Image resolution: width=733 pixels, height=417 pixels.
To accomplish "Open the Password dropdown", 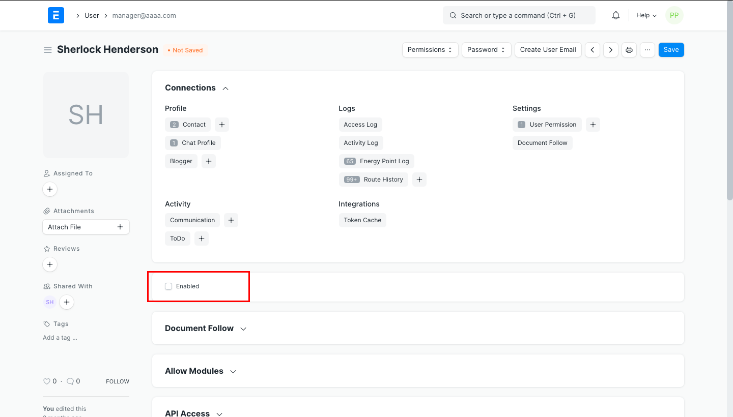I will pyautogui.click(x=486, y=50).
